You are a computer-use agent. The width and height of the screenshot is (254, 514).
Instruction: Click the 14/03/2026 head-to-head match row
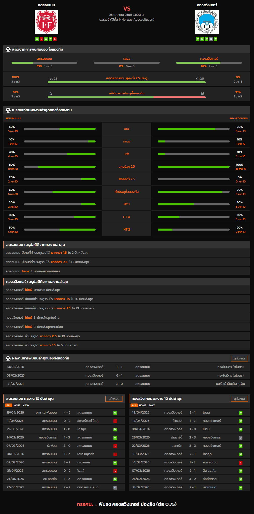pos(127,367)
